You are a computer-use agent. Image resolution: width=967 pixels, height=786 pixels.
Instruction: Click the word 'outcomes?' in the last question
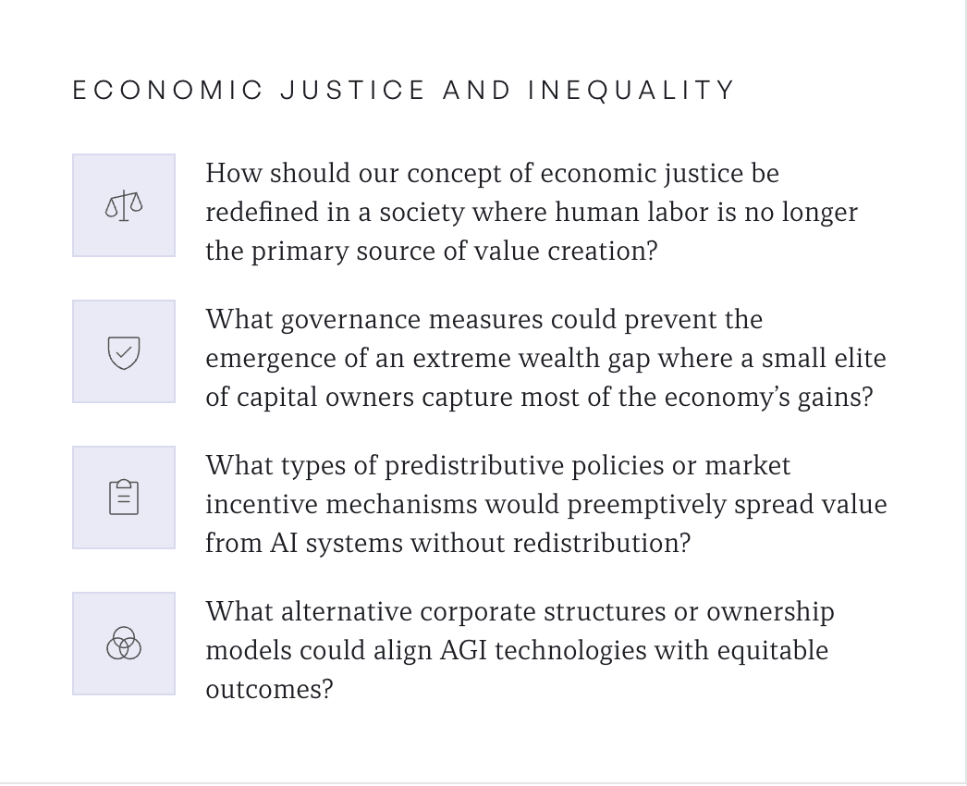point(268,689)
